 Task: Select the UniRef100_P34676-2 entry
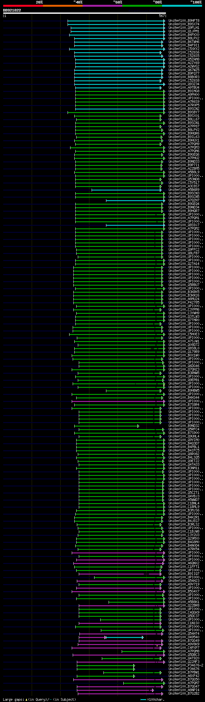[x=186, y=665]
